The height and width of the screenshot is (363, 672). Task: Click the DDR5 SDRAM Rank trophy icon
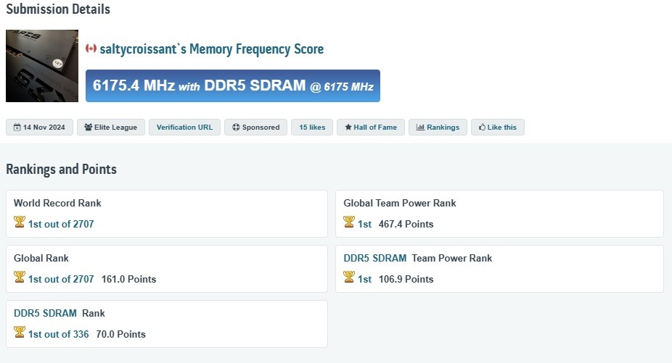tap(20, 332)
